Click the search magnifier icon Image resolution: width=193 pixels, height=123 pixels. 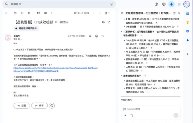pos(6,4)
